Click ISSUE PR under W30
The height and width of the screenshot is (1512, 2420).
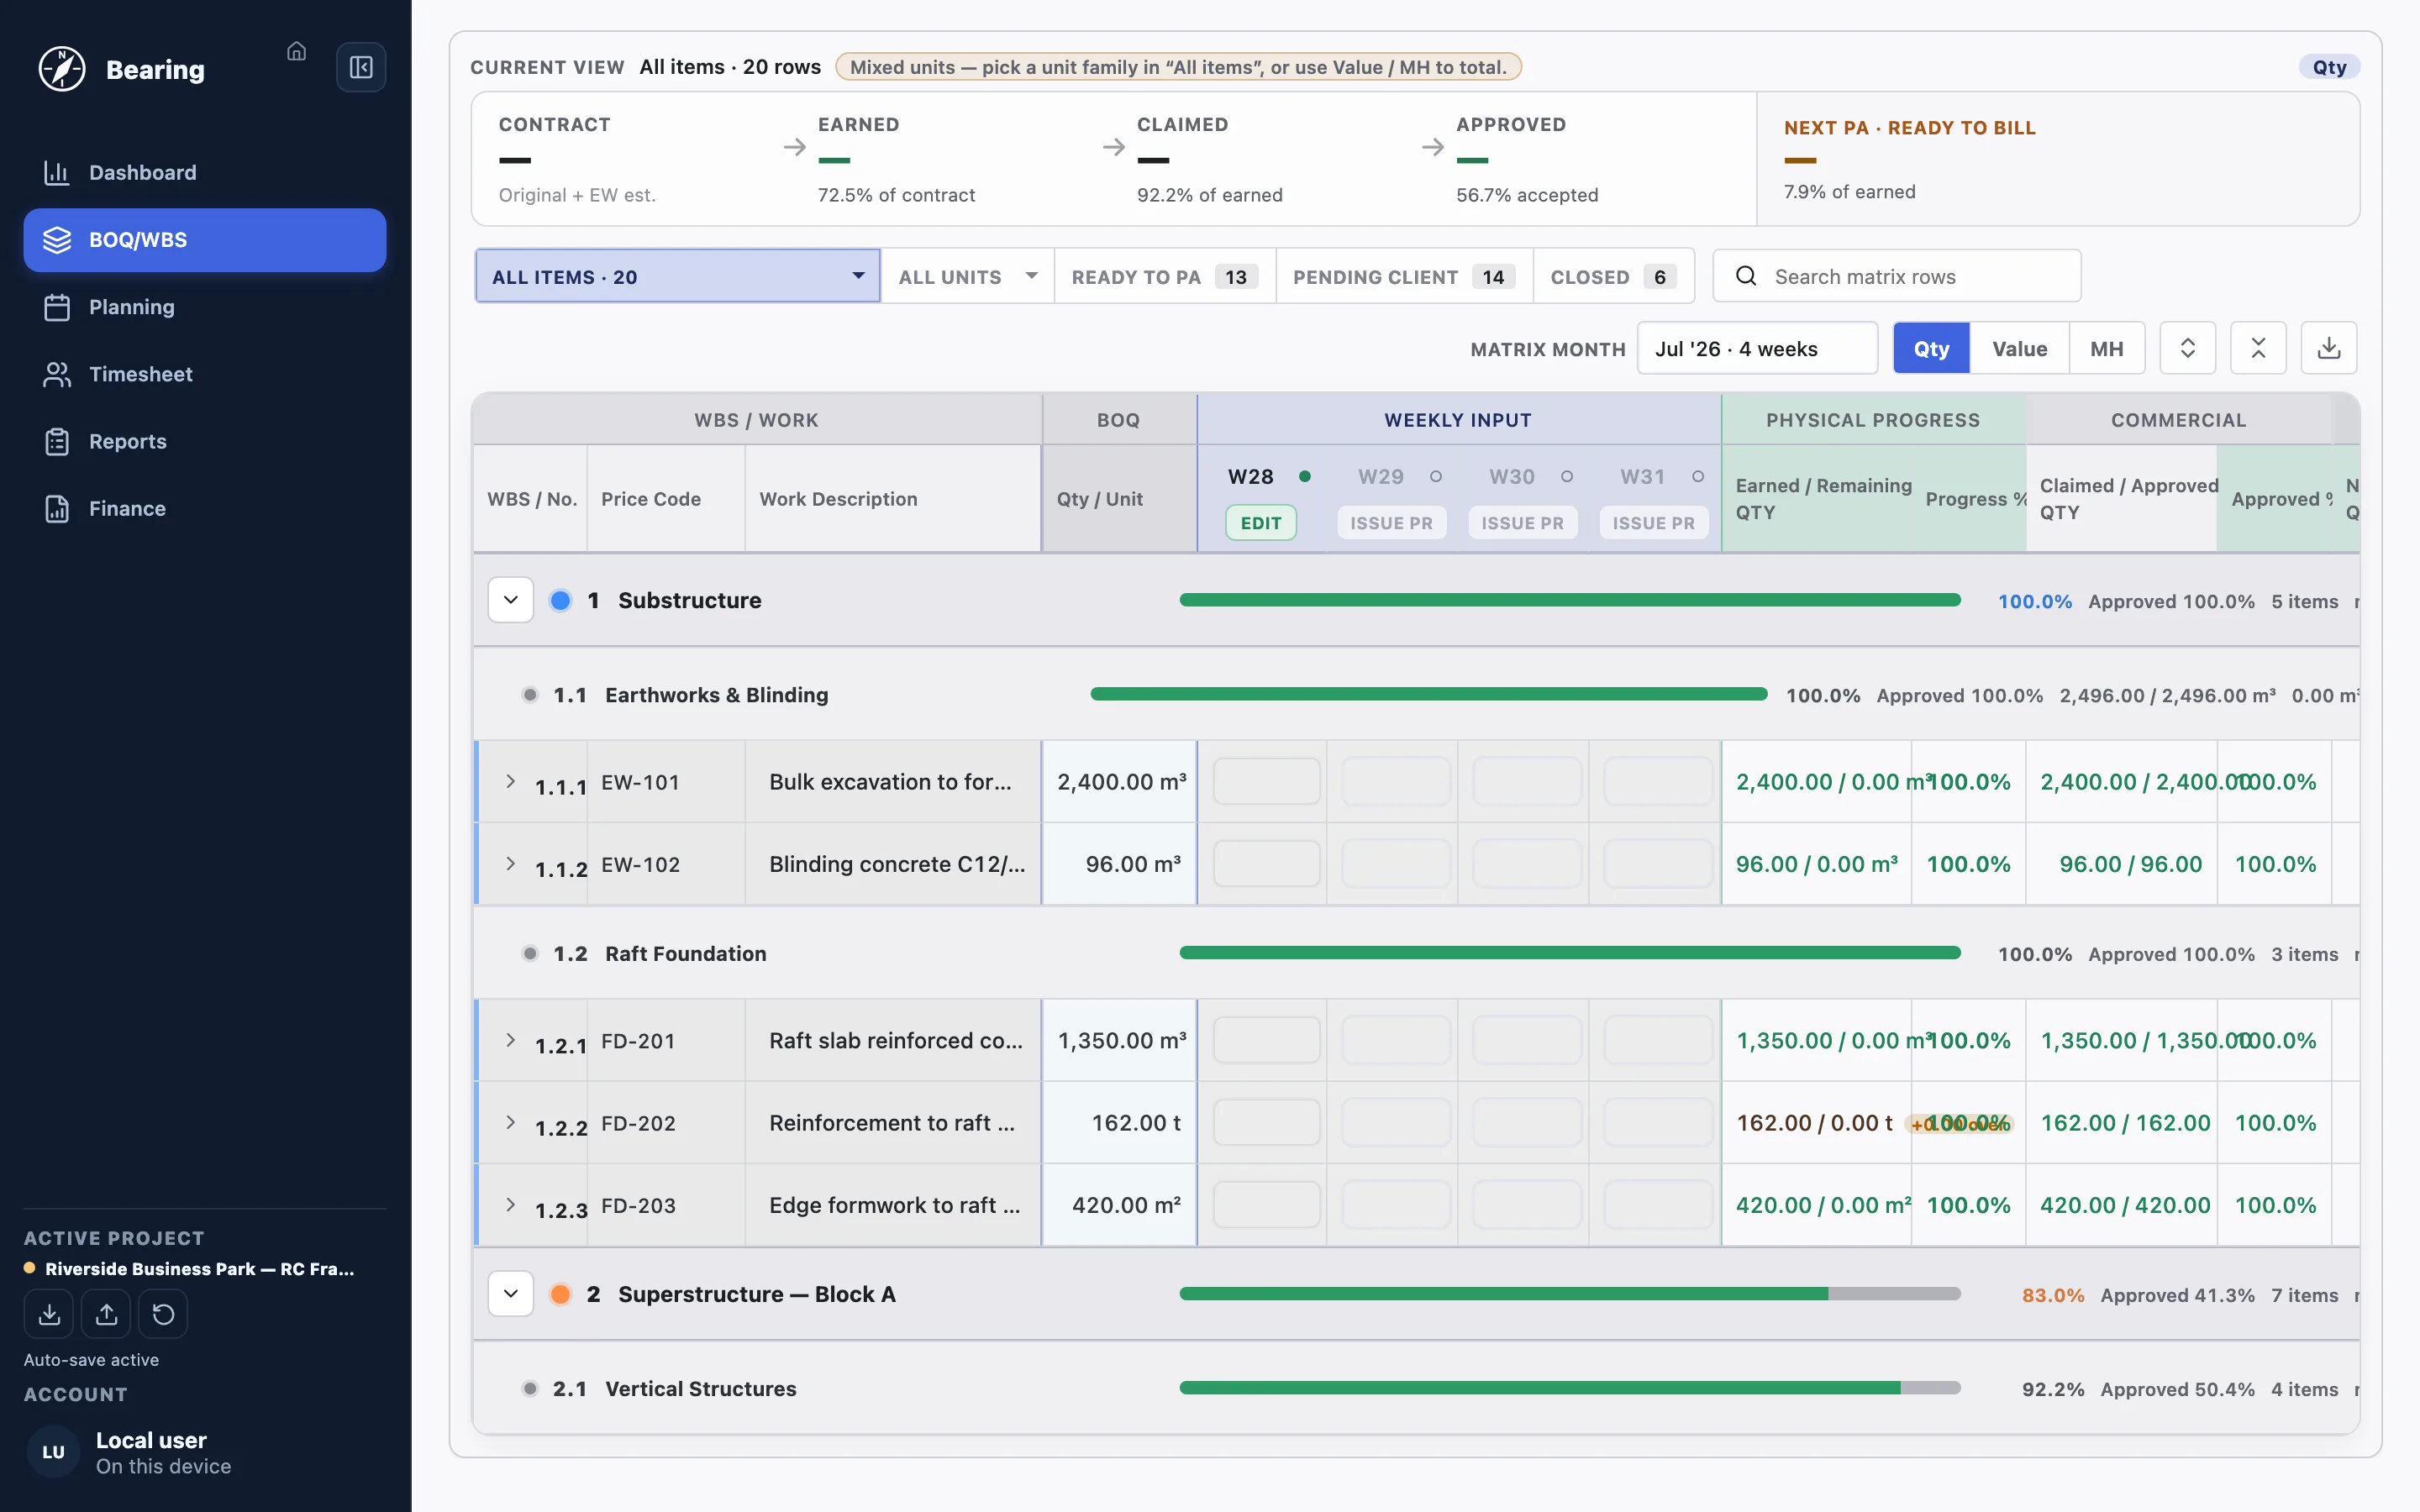click(x=1522, y=522)
